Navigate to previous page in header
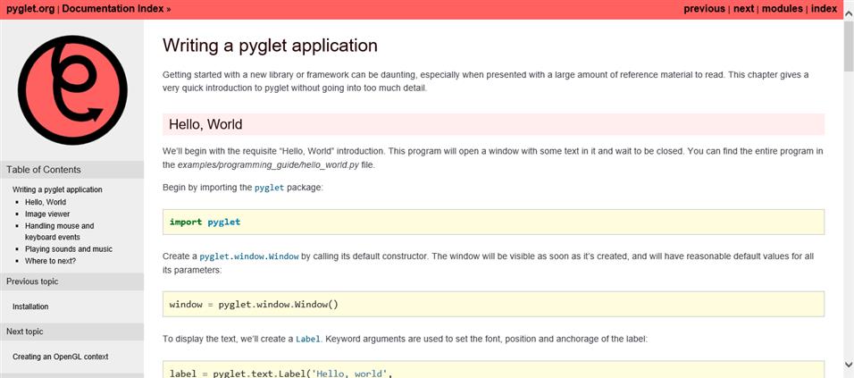The width and height of the screenshot is (854, 378). tap(704, 9)
